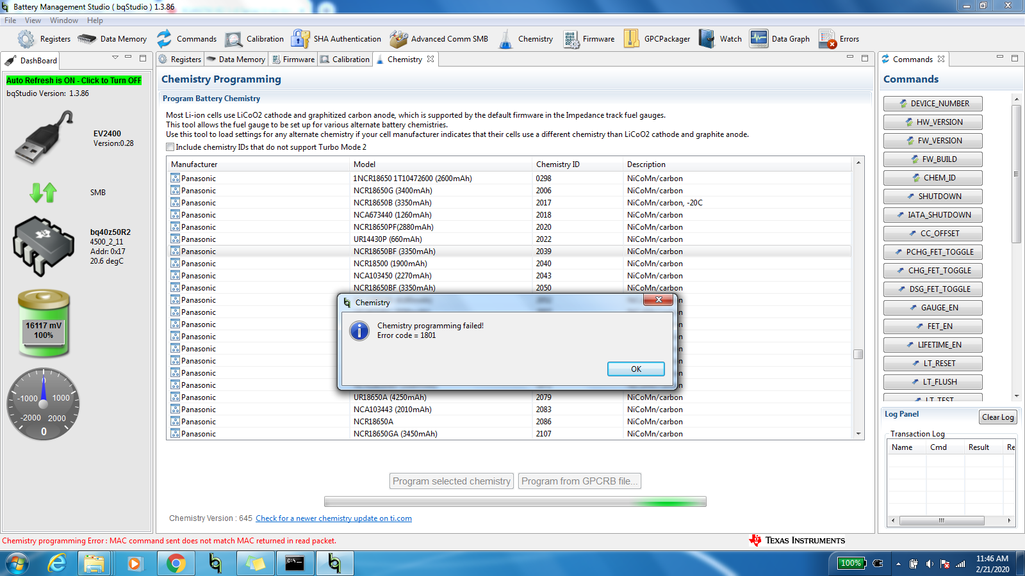Open Windows Explorer from taskbar
This screenshot has height=576, width=1025.
pyautogui.click(x=94, y=563)
